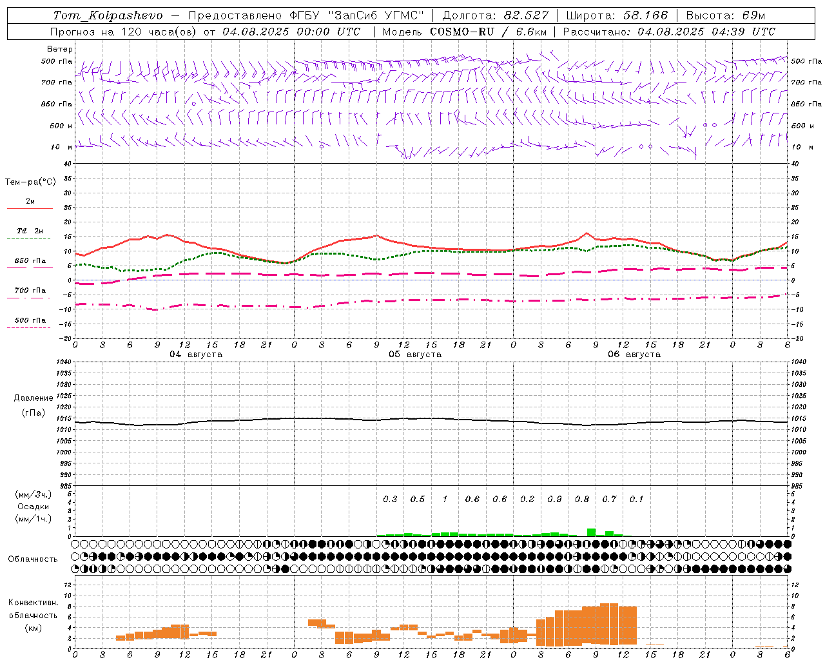Click the 0.5 precipitation amount value

pos(418,499)
